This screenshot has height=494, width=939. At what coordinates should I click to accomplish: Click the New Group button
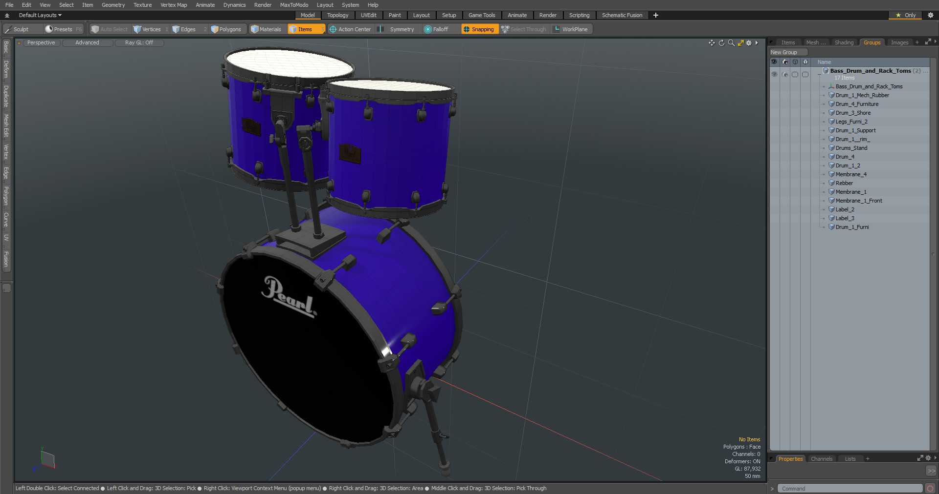788,52
